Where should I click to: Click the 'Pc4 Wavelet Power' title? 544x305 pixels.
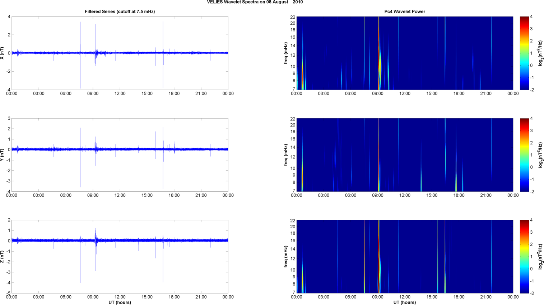(x=405, y=11)
